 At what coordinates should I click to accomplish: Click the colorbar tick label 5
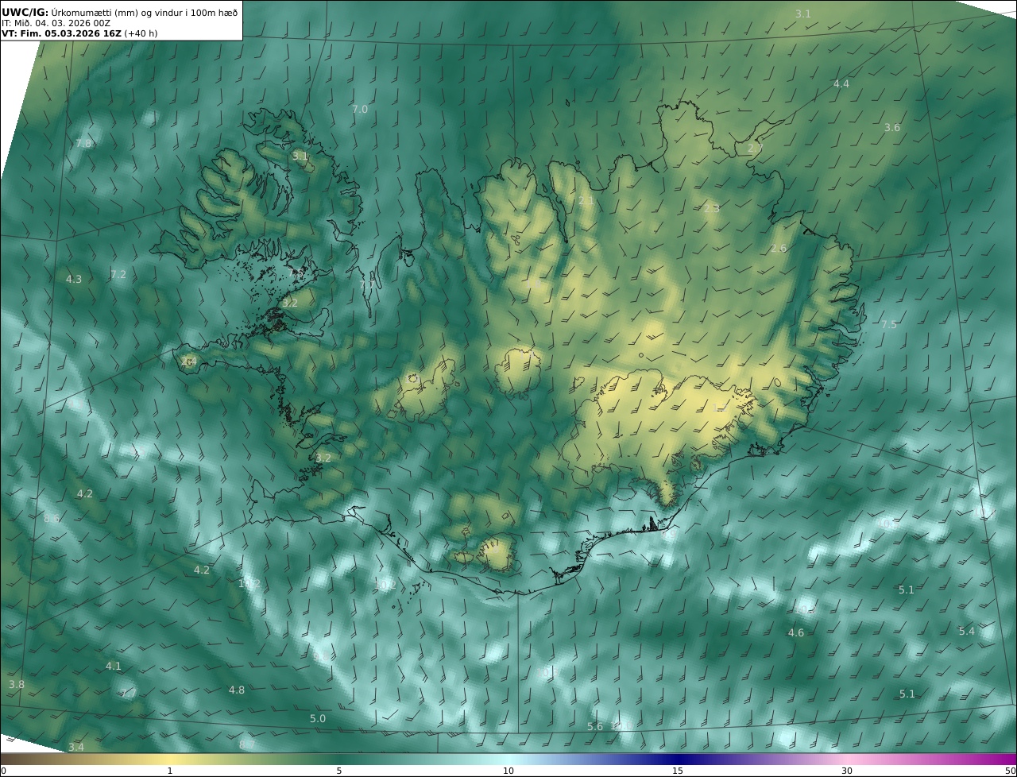point(339,771)
